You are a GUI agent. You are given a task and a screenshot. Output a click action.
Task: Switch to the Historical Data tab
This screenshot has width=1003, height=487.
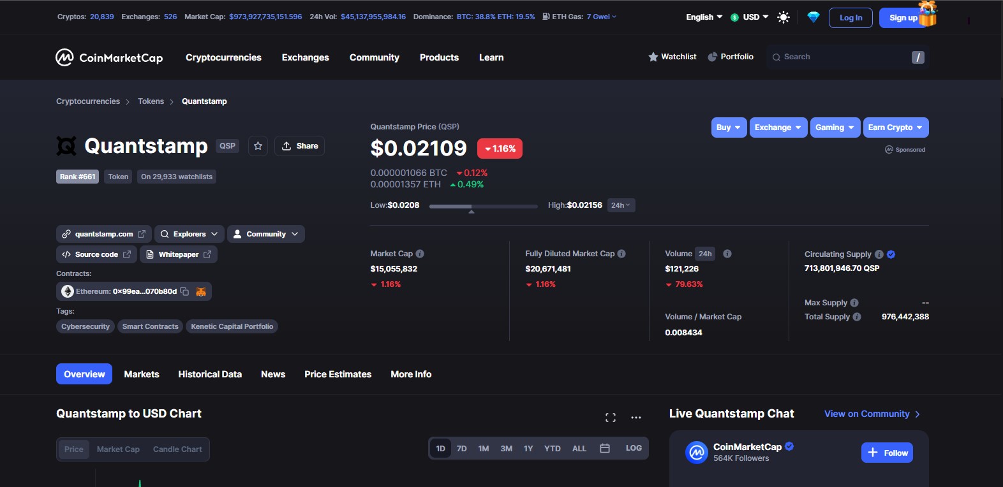[x=210, y=374]
